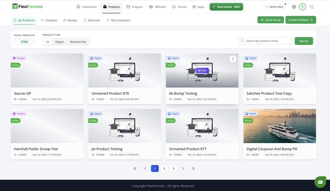The image size is (330, 191).
Task: Open the yacht thumbnail of Digital Coupoun product
Action: (x=280, y=126)
